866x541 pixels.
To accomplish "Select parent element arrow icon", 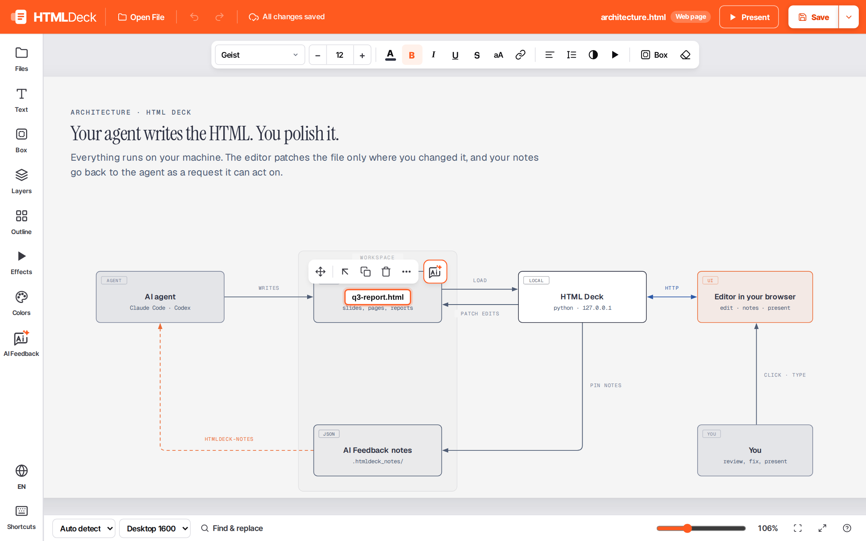I will point(345,272).
